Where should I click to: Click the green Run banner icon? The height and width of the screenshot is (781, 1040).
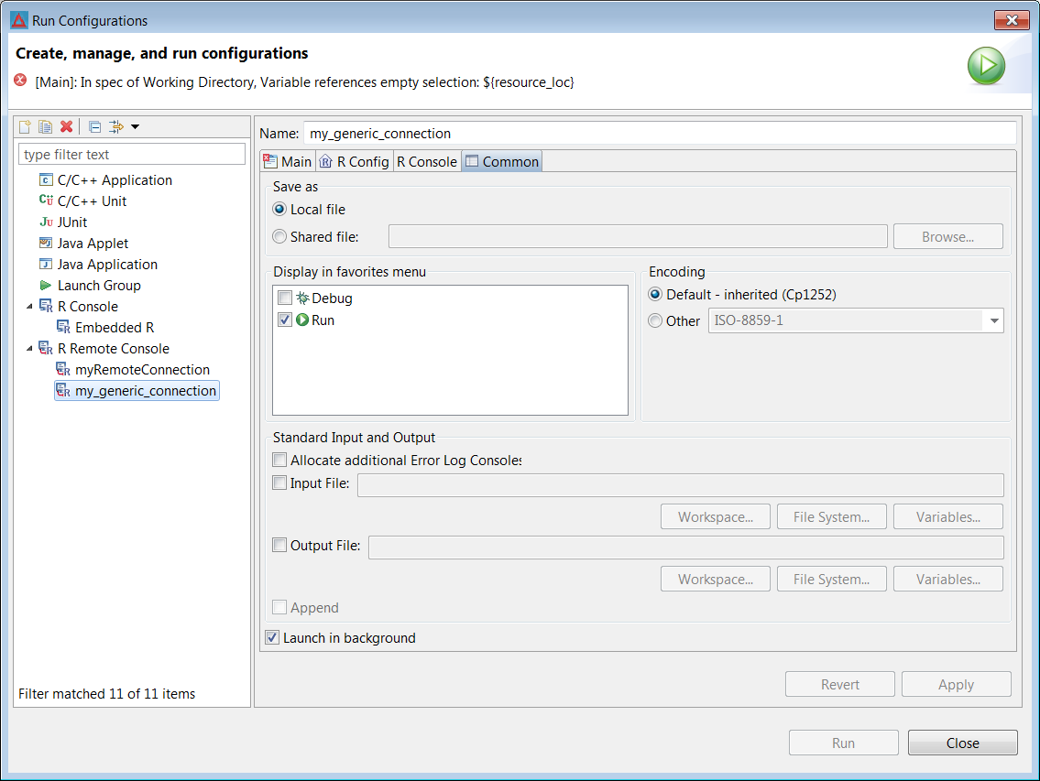click(986, 66)
